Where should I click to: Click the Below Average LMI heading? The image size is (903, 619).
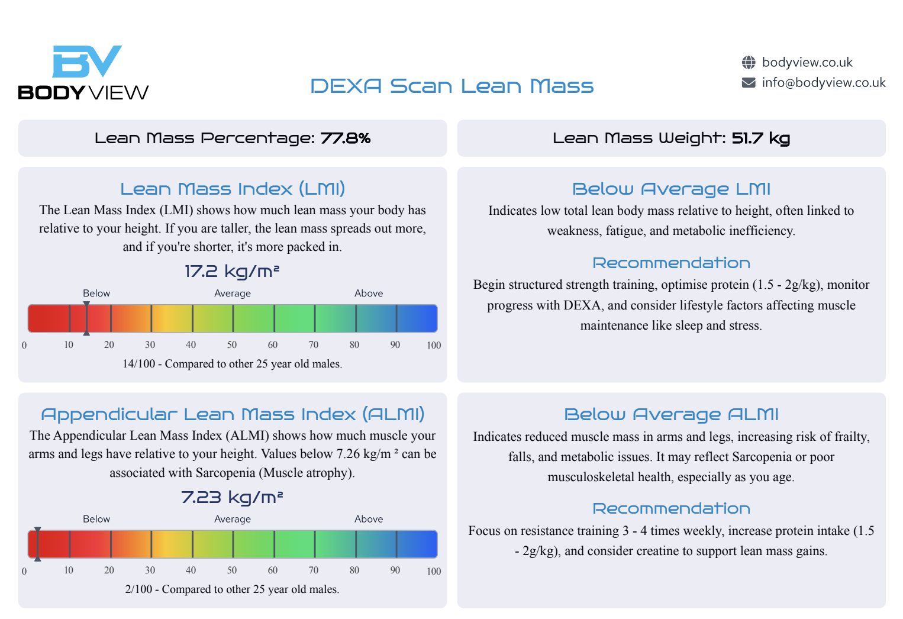click(672, 189)
